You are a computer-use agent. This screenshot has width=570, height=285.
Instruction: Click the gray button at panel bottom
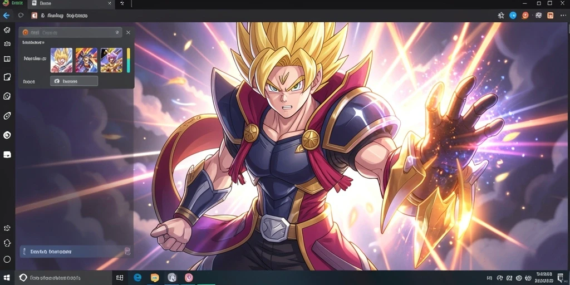[x=74, y=81]
